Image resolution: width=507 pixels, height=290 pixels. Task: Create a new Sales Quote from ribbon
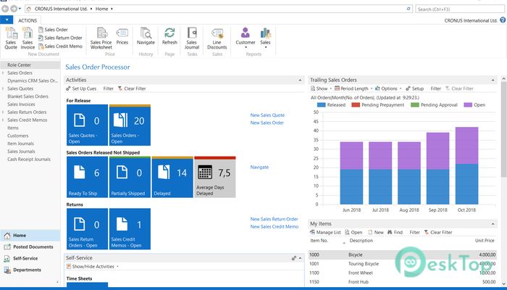click(x=11, y=38)
